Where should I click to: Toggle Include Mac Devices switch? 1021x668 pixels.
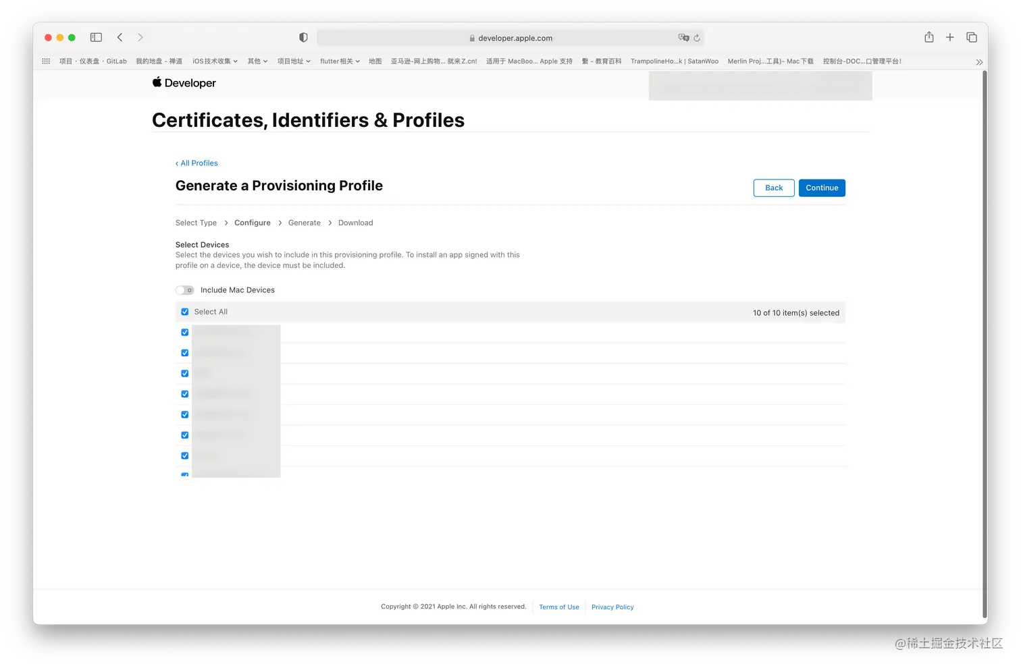(184, 290)
